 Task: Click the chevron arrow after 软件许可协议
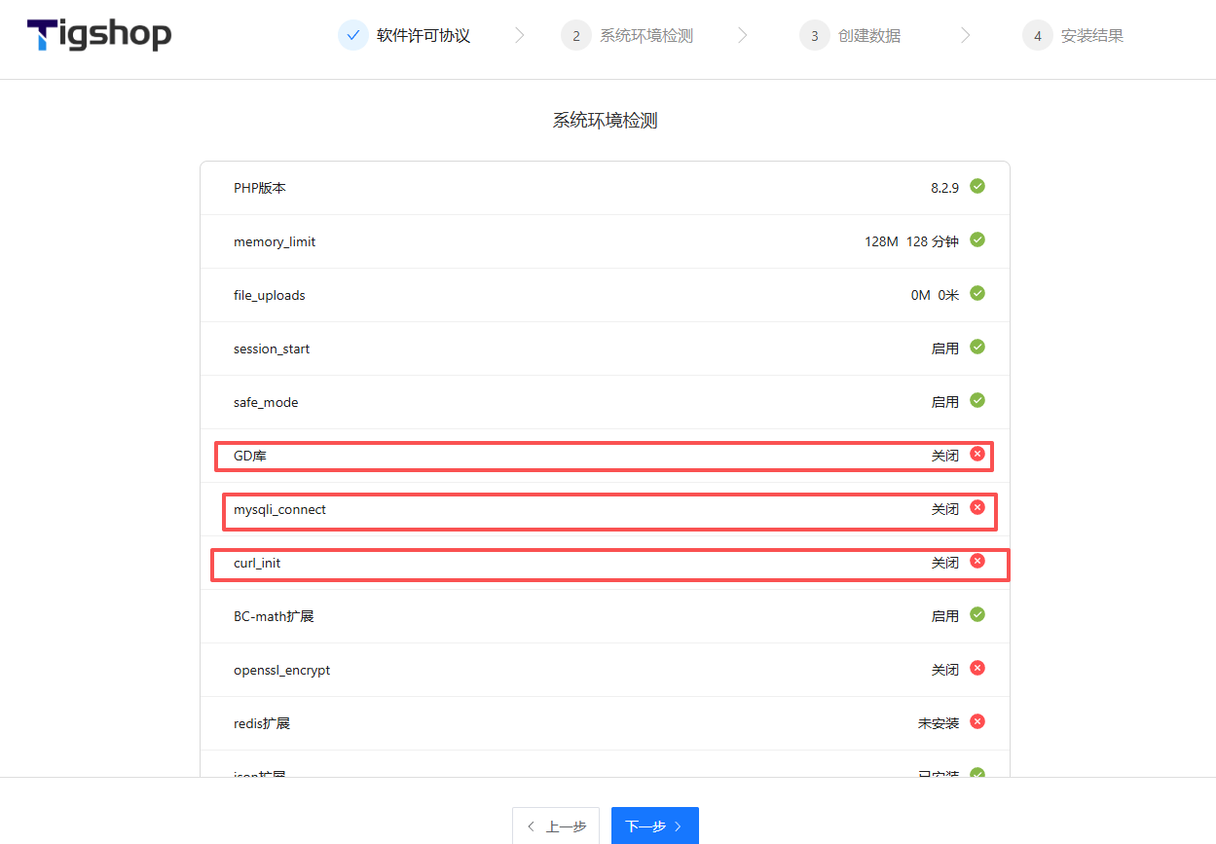tap(519, 36)
